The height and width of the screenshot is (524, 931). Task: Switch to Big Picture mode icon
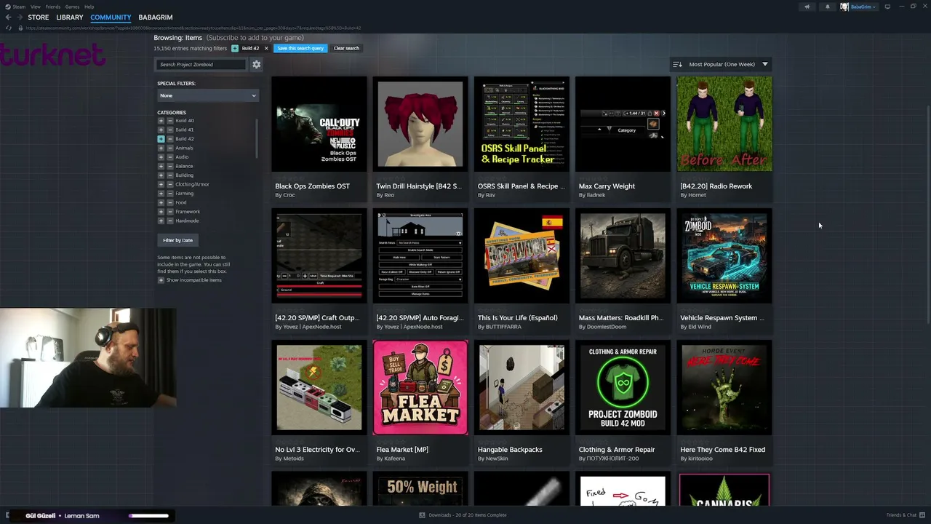[887, 7]
